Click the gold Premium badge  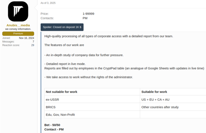point(18,33)
